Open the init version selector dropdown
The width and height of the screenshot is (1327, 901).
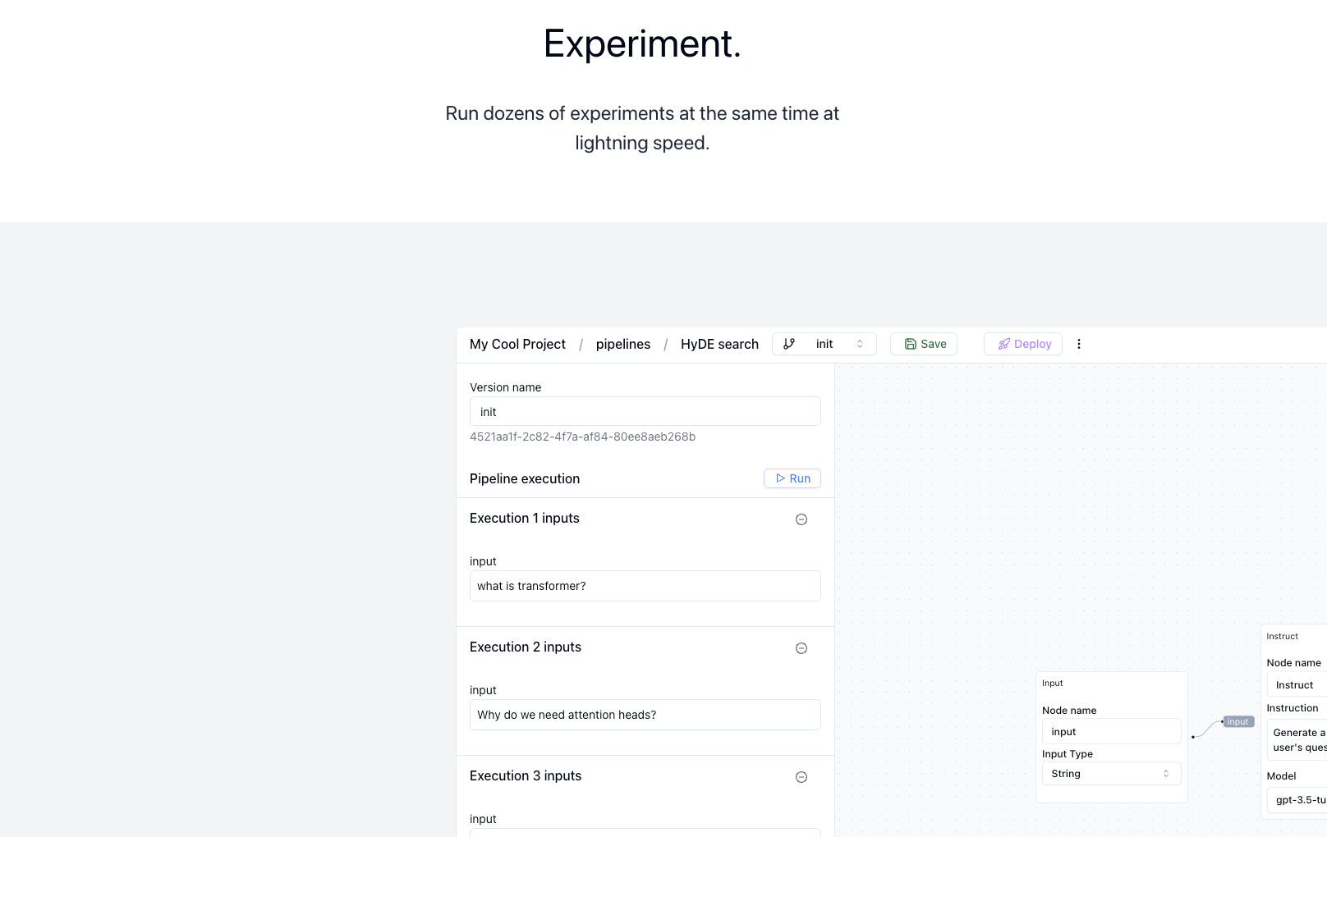click(x=824, y=344)
